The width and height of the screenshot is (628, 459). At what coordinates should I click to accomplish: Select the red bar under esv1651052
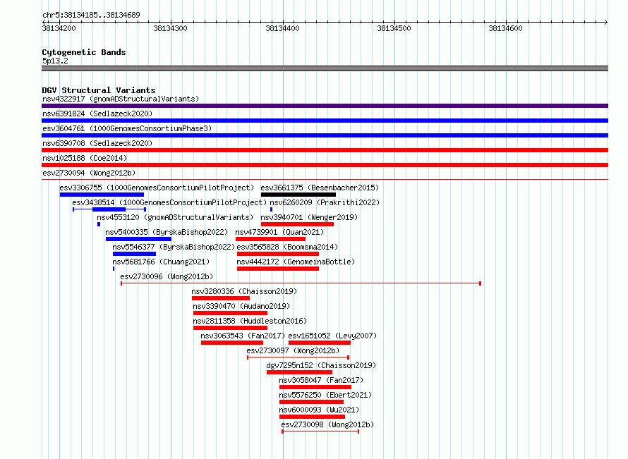click(320, 343)
